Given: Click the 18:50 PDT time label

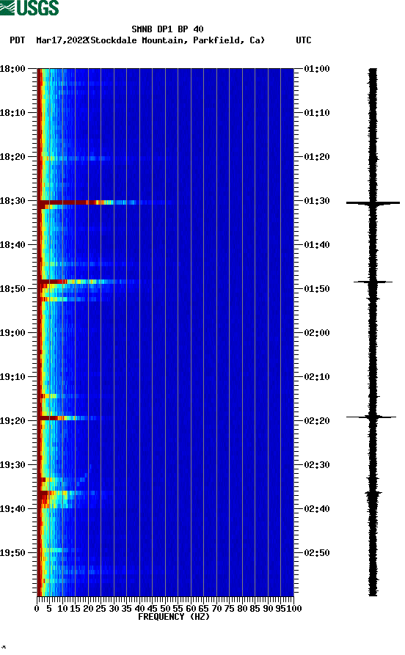Looking at the screenshot, I should [12, 289].
